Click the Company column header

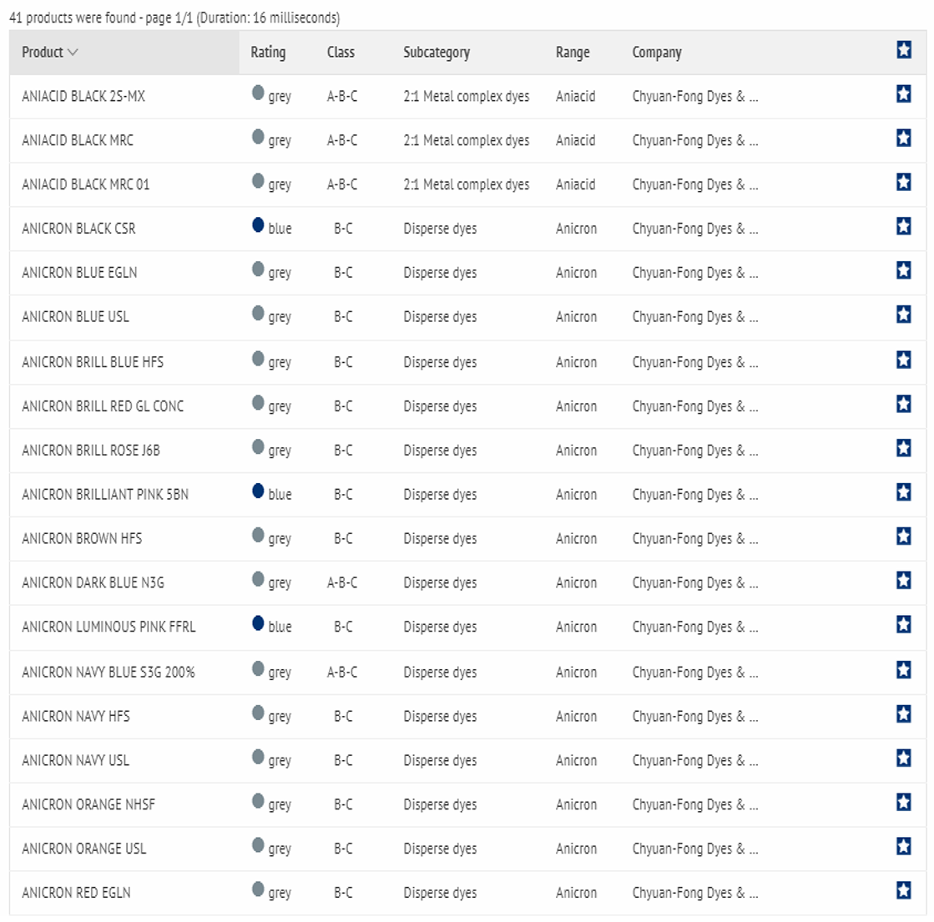[657, 53]
